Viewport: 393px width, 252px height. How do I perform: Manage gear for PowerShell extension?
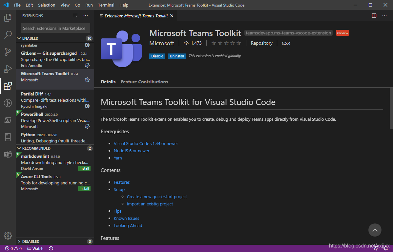click(87, 126)
